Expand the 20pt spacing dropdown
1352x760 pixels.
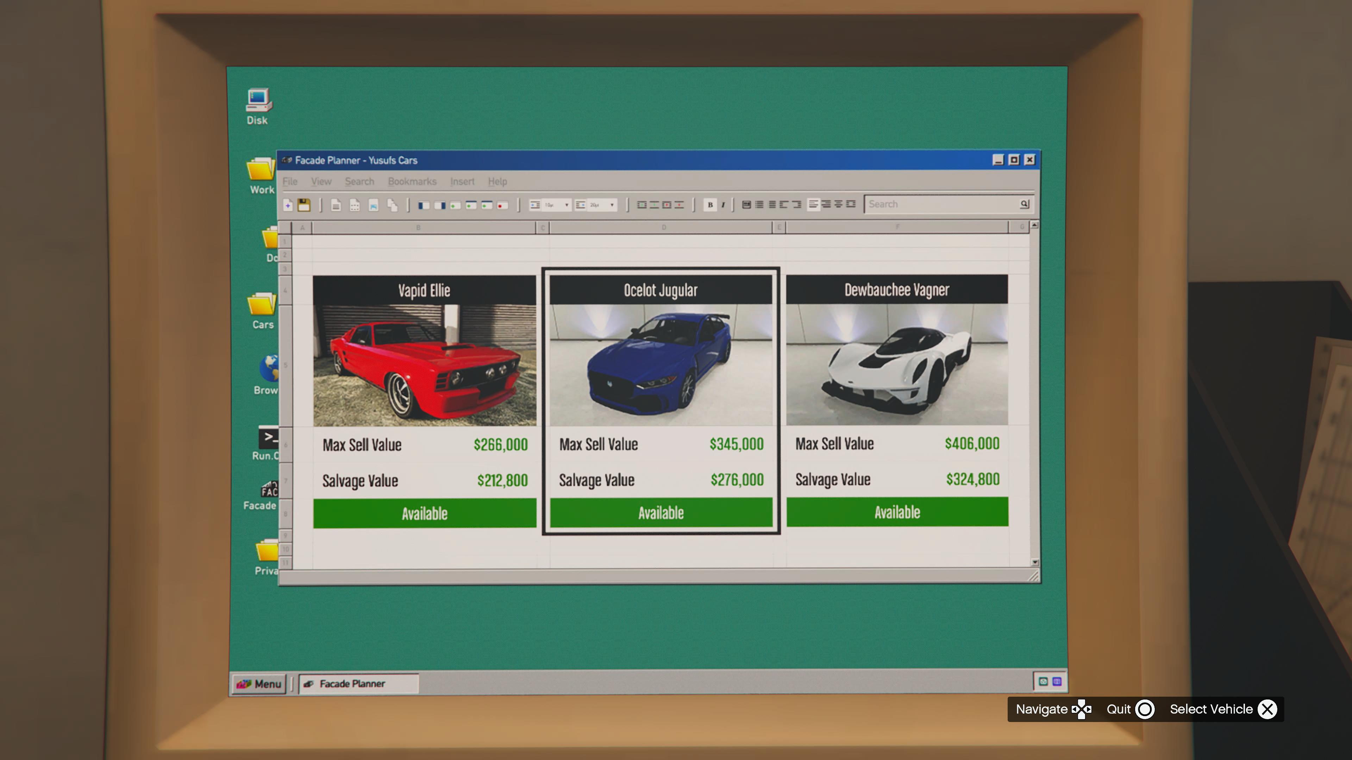(612, 205)
